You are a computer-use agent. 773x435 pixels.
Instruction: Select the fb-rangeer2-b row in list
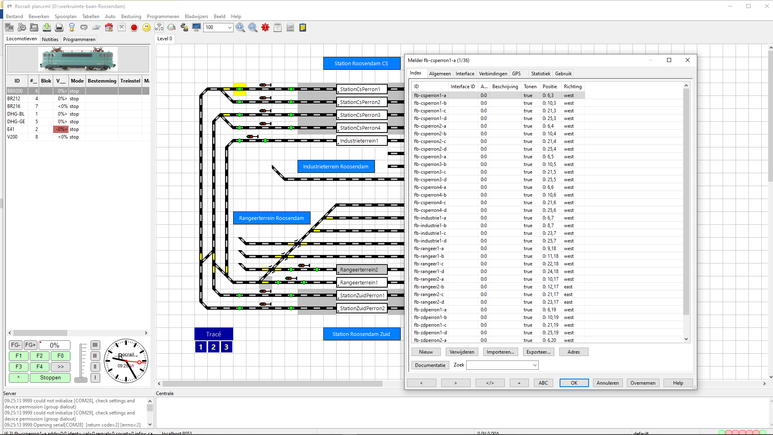pos(429,287)
